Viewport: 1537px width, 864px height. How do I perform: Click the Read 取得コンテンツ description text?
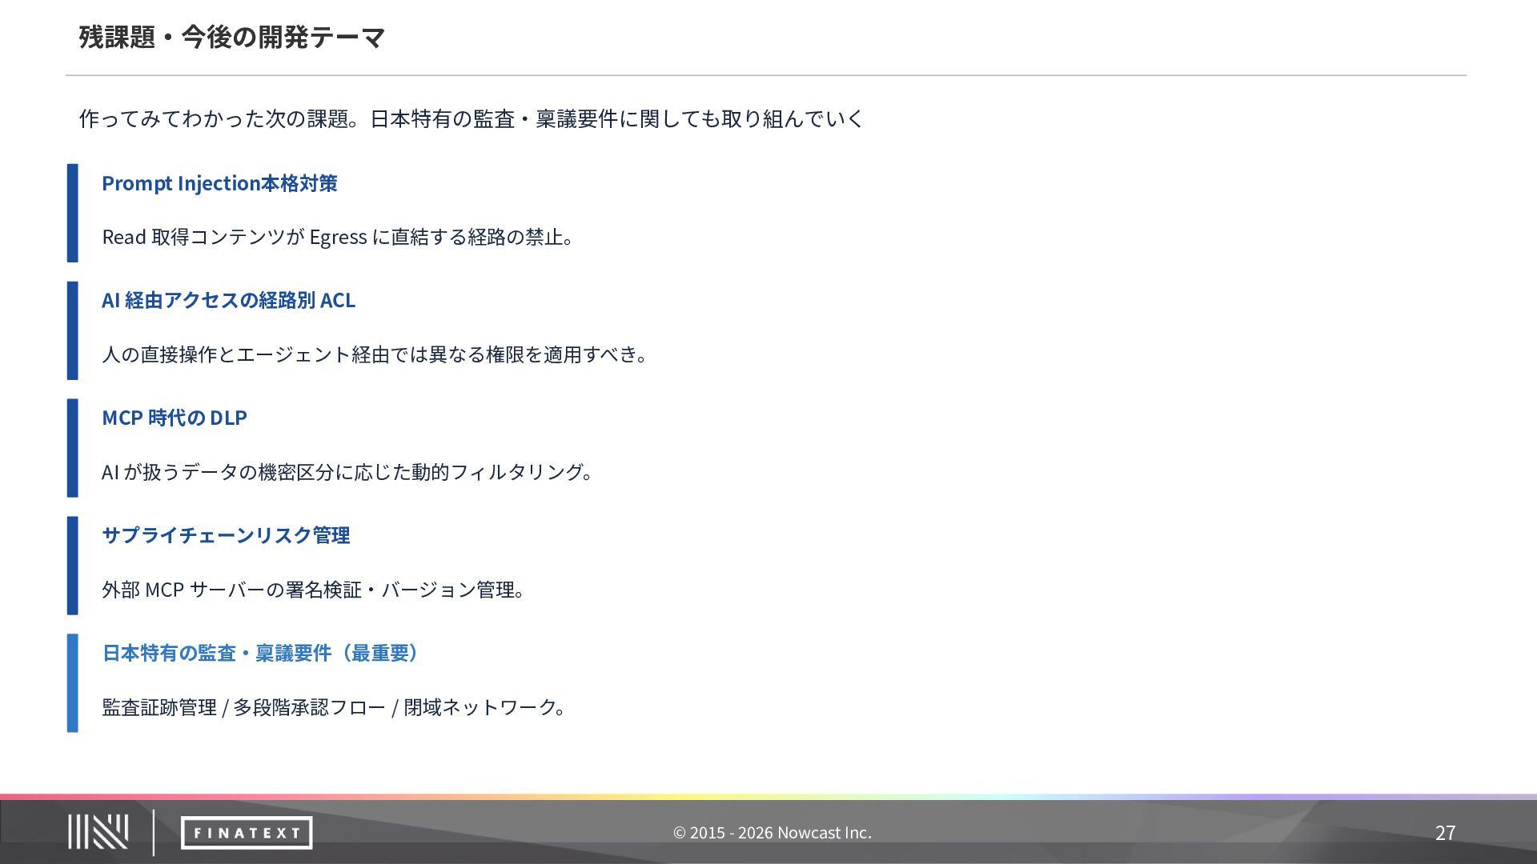[337, 237]
